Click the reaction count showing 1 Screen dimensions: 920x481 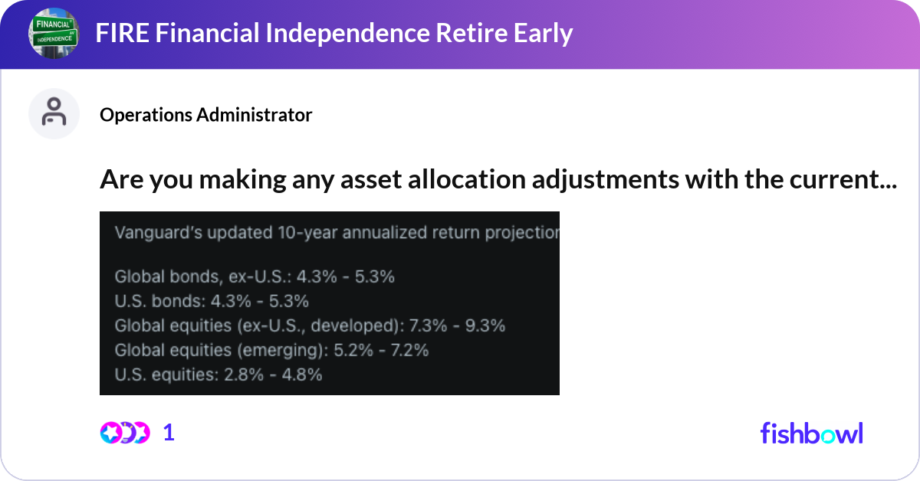(x=168, y=433)
